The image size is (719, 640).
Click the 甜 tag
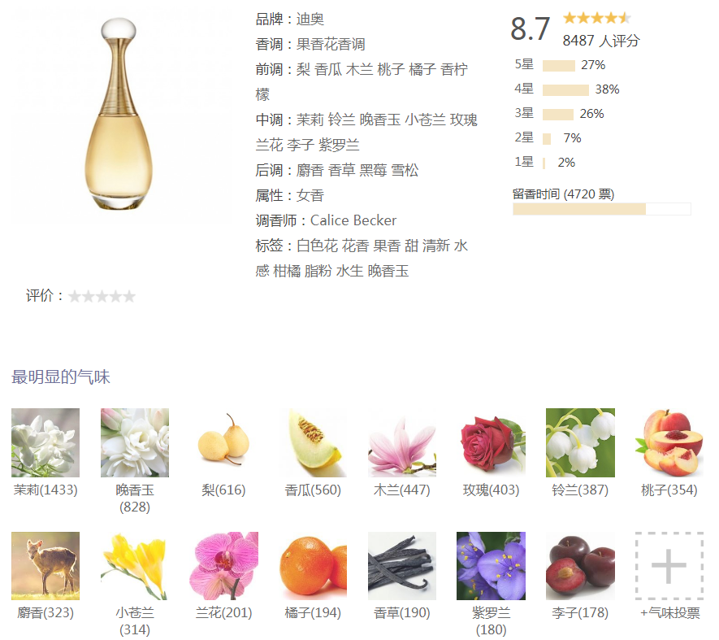[x=411, y=246]
